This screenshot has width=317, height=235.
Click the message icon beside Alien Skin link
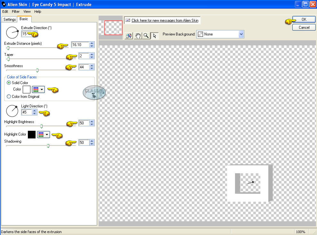point(128,20)
